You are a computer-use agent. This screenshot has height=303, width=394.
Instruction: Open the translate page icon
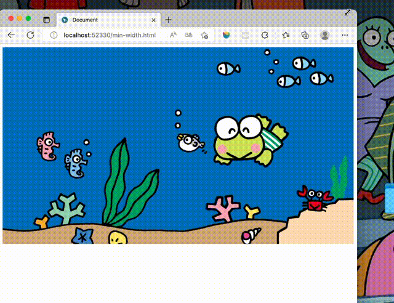188,35
